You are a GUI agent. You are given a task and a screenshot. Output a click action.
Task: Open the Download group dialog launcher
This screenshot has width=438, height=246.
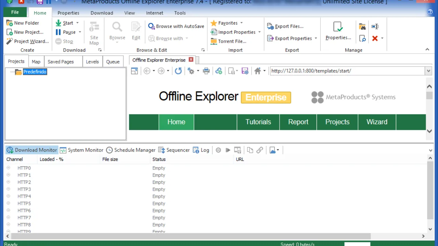100,50
